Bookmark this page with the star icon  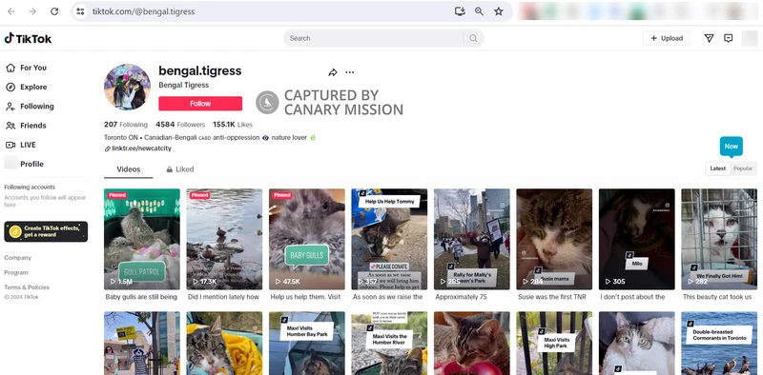tap(498, 11)
